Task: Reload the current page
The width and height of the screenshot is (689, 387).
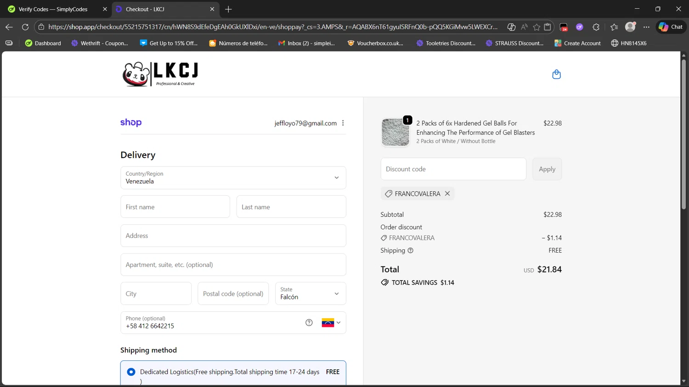Action: (25, 27)
